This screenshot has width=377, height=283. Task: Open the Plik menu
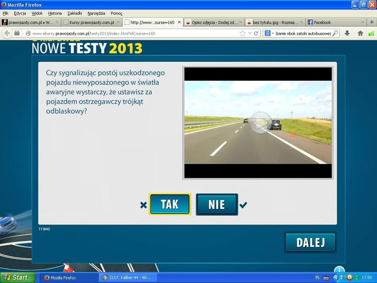click(6, 13)
